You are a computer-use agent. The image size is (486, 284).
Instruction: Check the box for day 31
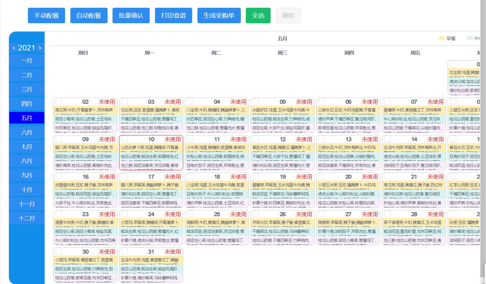click(125, 251)
